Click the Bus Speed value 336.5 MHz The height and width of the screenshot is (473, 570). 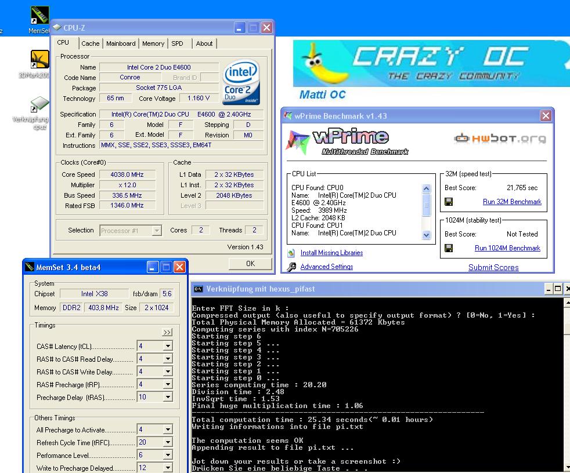pos(127,196)
